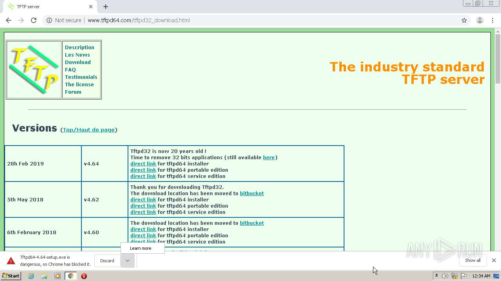Select the v4.60 version cell
The image size is (501, 281).
(x=105, y=232)
